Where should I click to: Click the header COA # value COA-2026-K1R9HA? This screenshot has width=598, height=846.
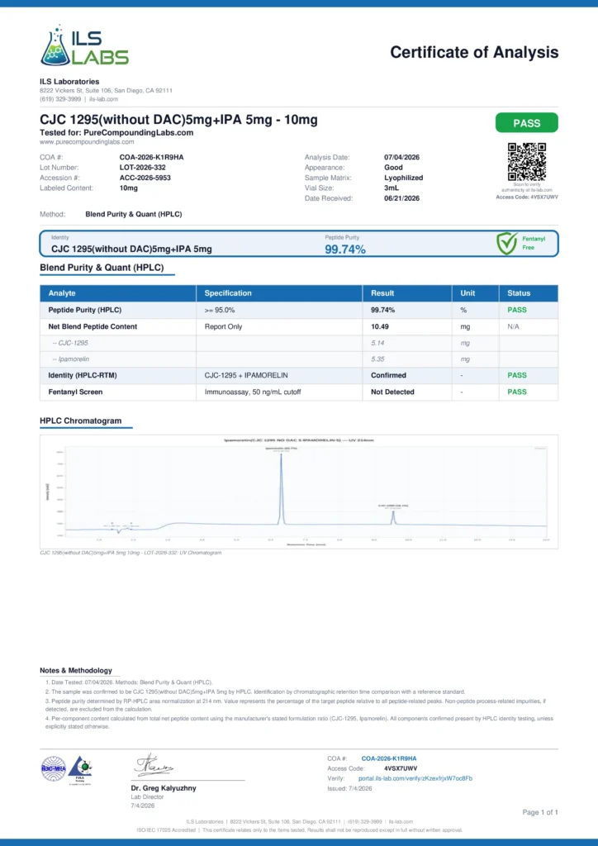[151, 157]
